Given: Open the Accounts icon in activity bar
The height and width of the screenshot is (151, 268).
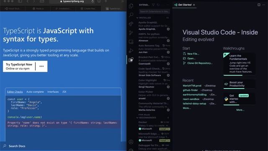Looking at the screenshot, I should tap(131, 142).
